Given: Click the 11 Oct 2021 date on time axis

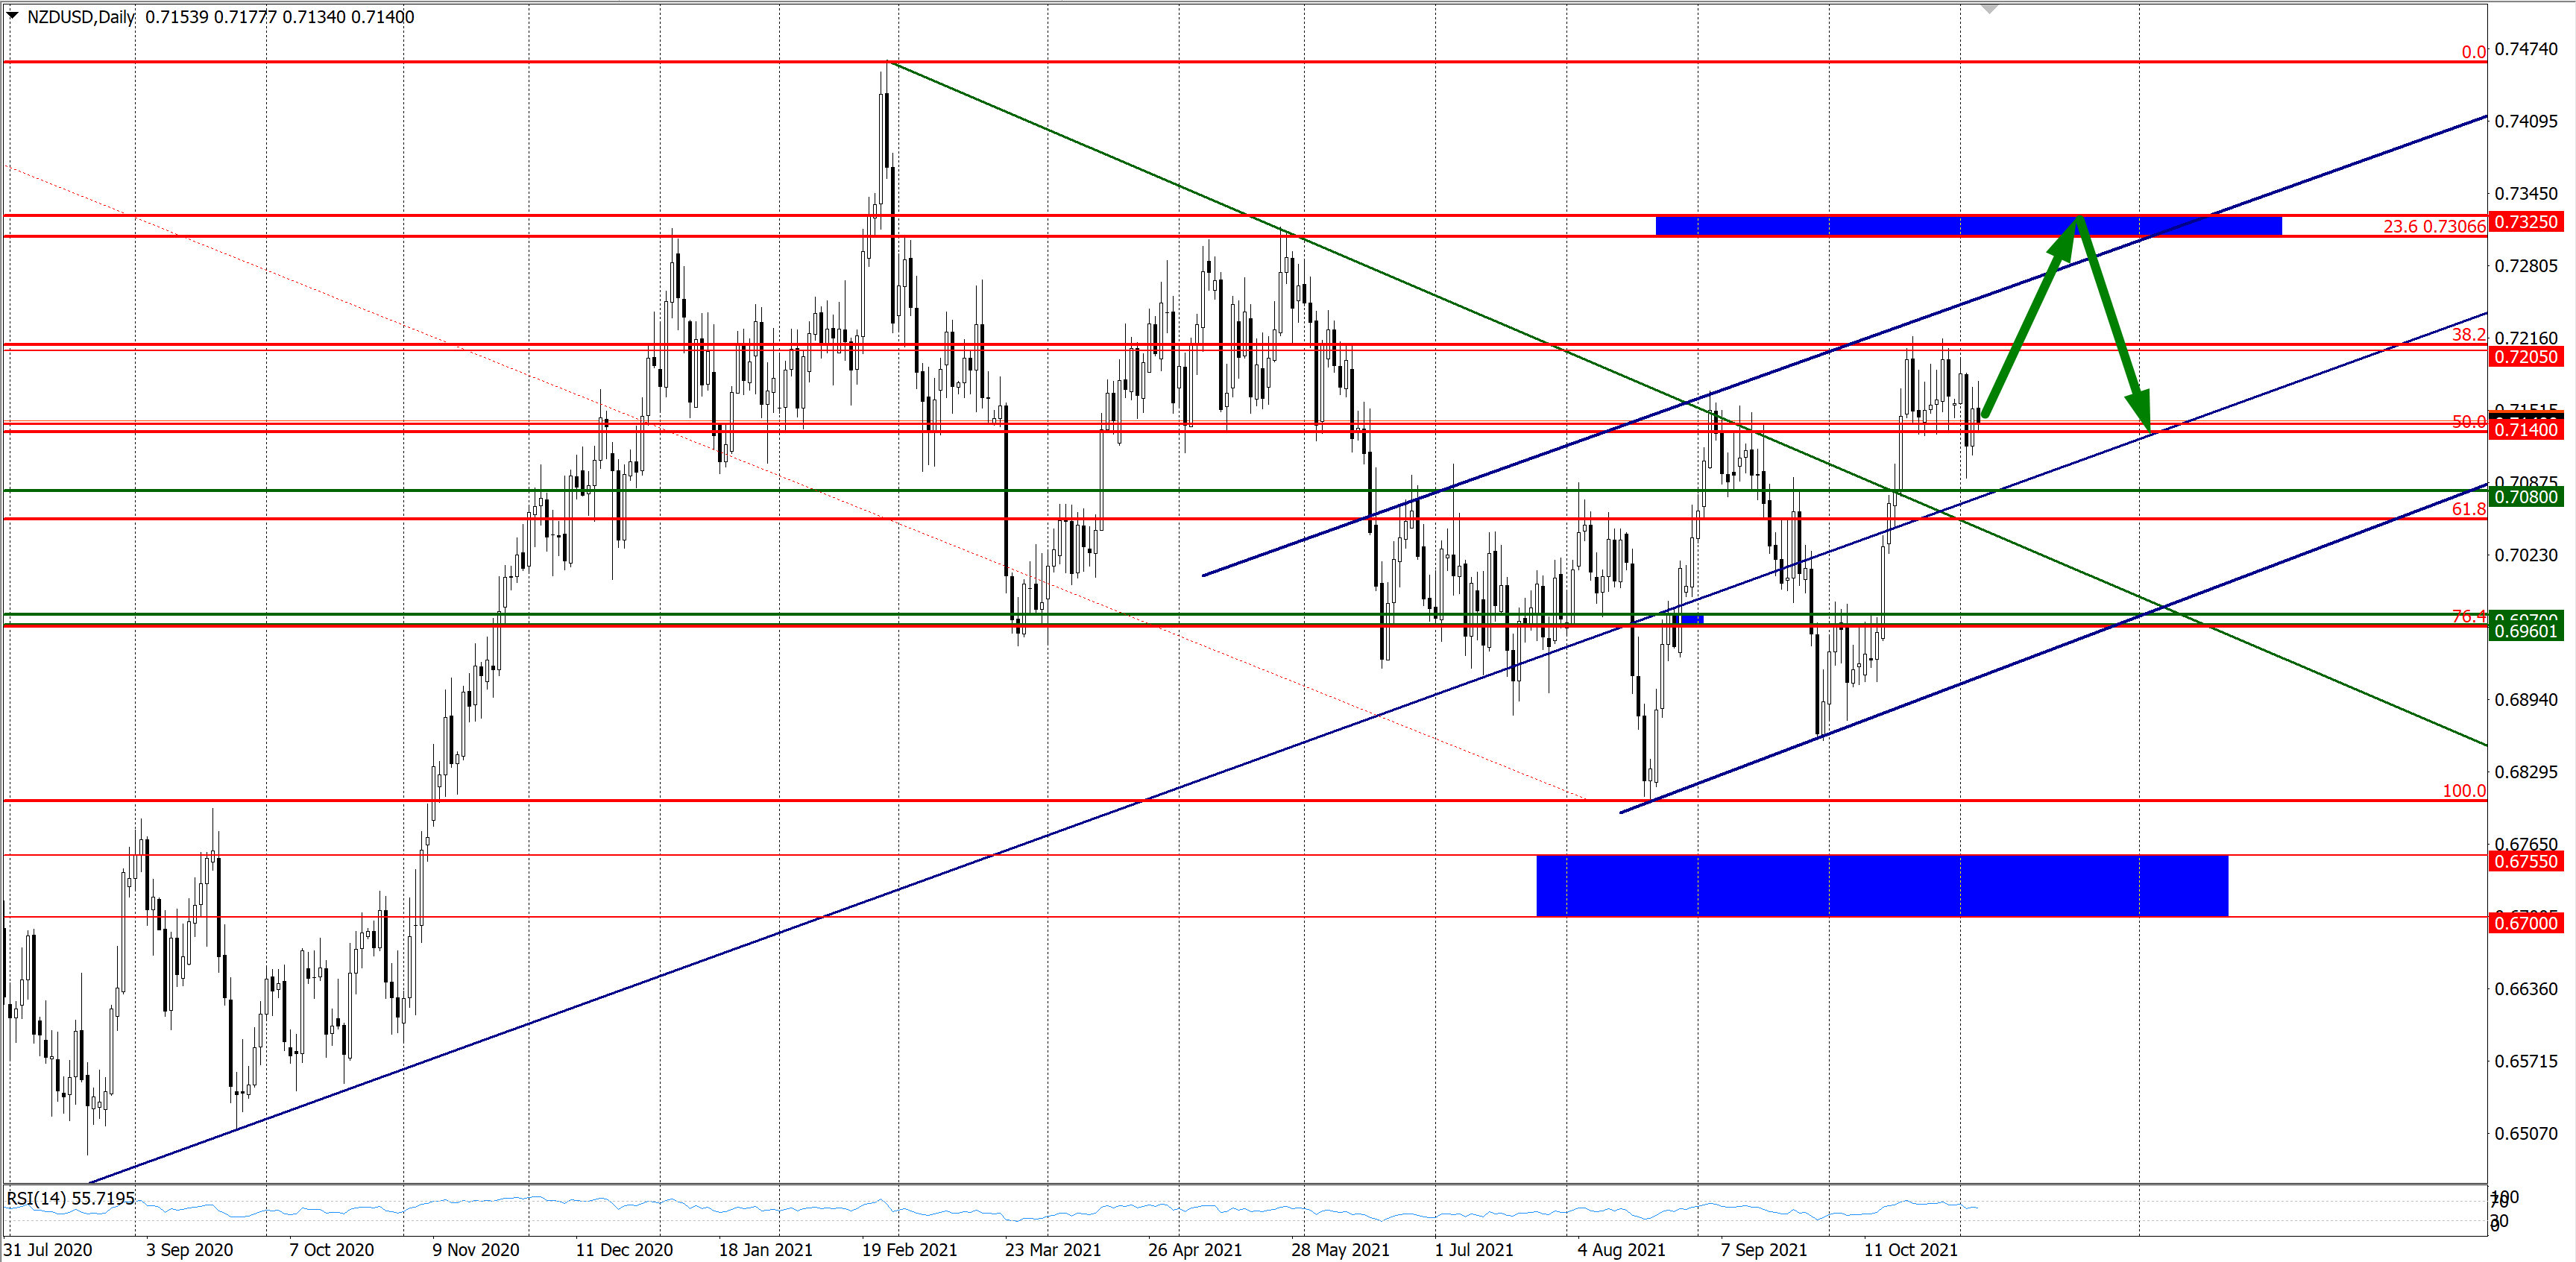Looking at the screenshot, I should tap(1910, 1250).
